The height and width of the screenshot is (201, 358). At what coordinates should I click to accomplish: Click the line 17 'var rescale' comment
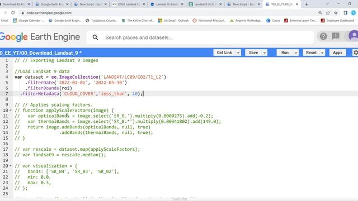click(77, 149)
